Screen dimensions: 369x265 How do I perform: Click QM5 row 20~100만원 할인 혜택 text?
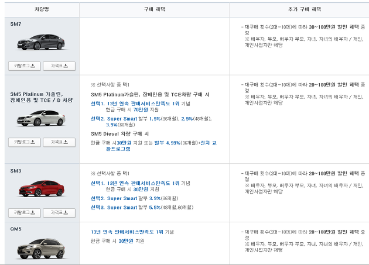pos(334,232)
